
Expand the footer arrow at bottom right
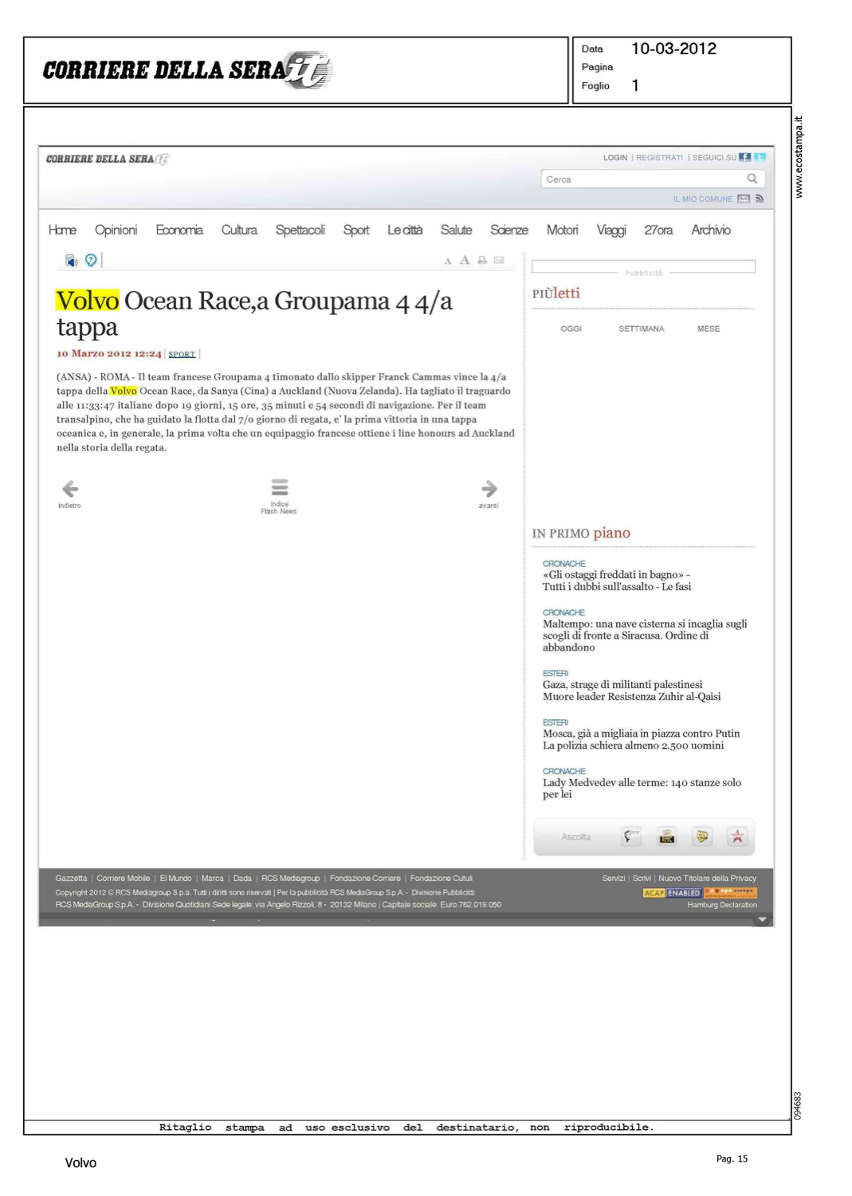(x=762, y=919)
